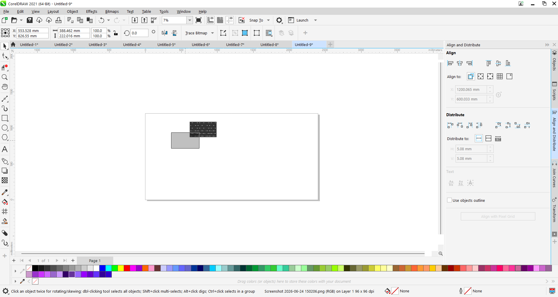Set Align to Active objects
Viewport: 558px width, 297px height.
(x=471, y=76)
